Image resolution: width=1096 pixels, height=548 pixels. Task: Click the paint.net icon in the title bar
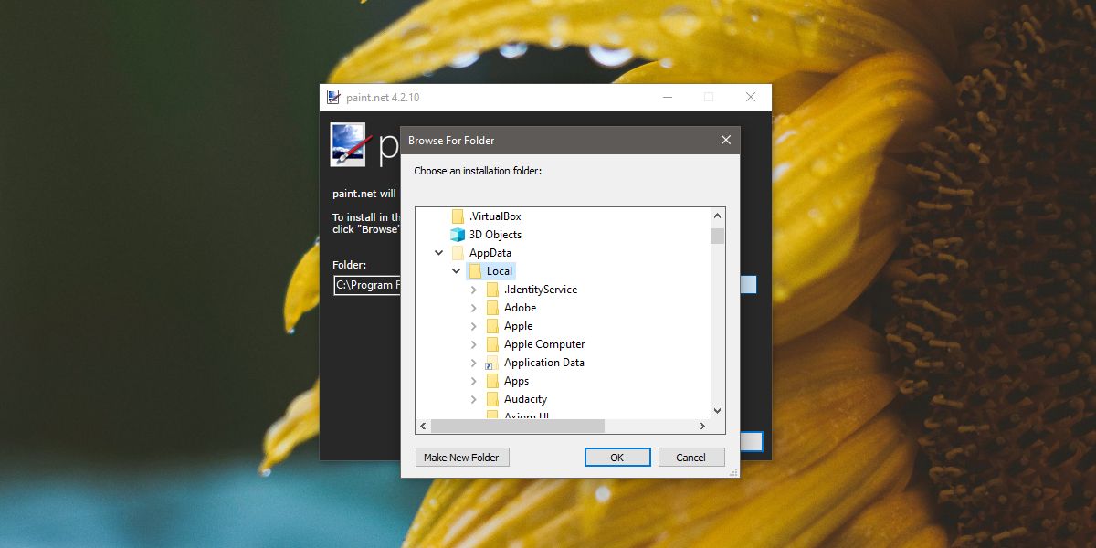(x=334, y=97)
